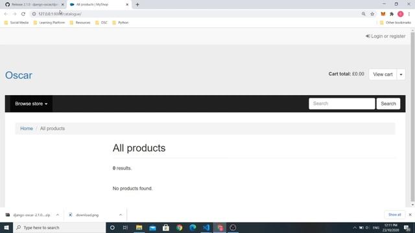The height and width of the screenshot is (233, 415).
Task: Open a new browser tab
Action: (x=137, y=5)
